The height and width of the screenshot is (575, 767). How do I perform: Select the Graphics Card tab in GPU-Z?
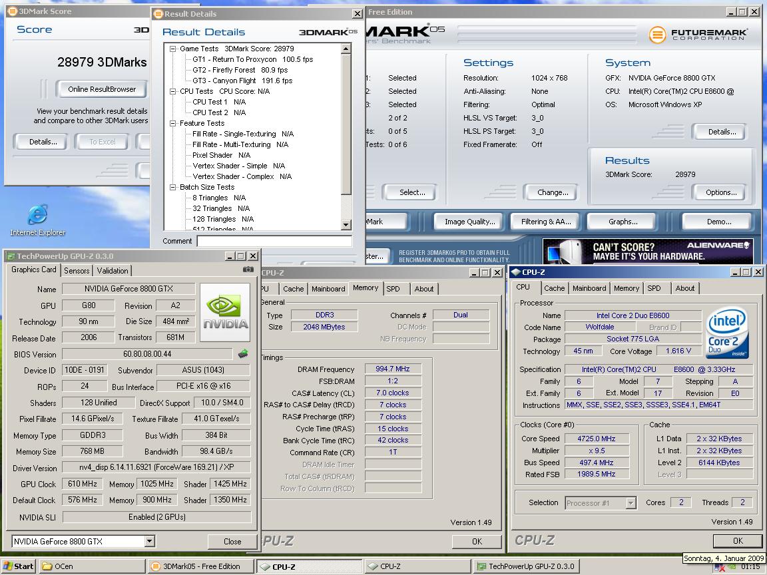point(34,270)
